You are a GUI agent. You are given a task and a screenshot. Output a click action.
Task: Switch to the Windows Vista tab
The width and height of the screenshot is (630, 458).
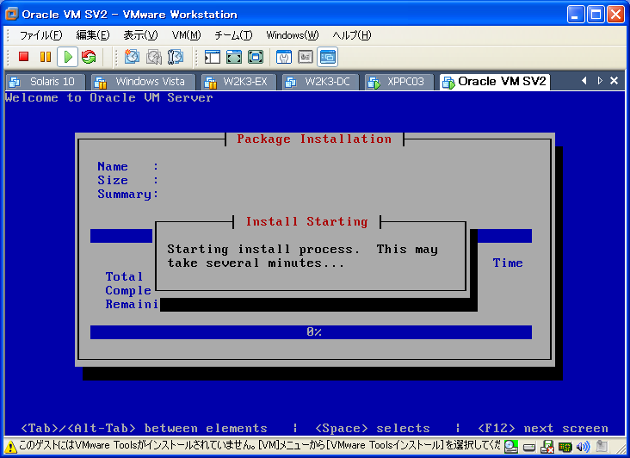(143, 82)
